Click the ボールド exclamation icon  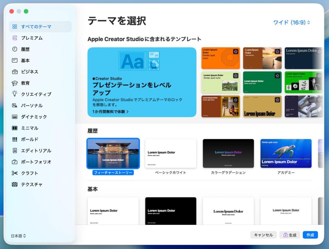point(15,139)
